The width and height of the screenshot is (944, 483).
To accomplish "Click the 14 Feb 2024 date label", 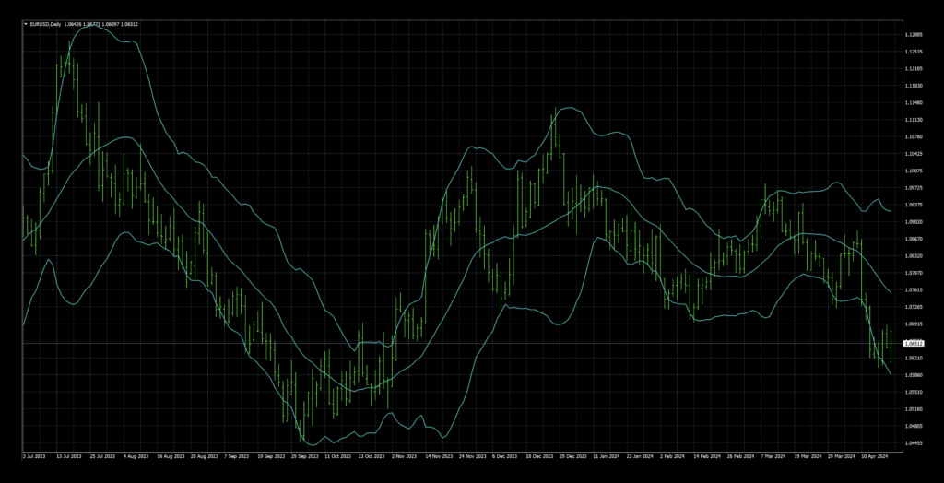I will [x=707, y=455].
